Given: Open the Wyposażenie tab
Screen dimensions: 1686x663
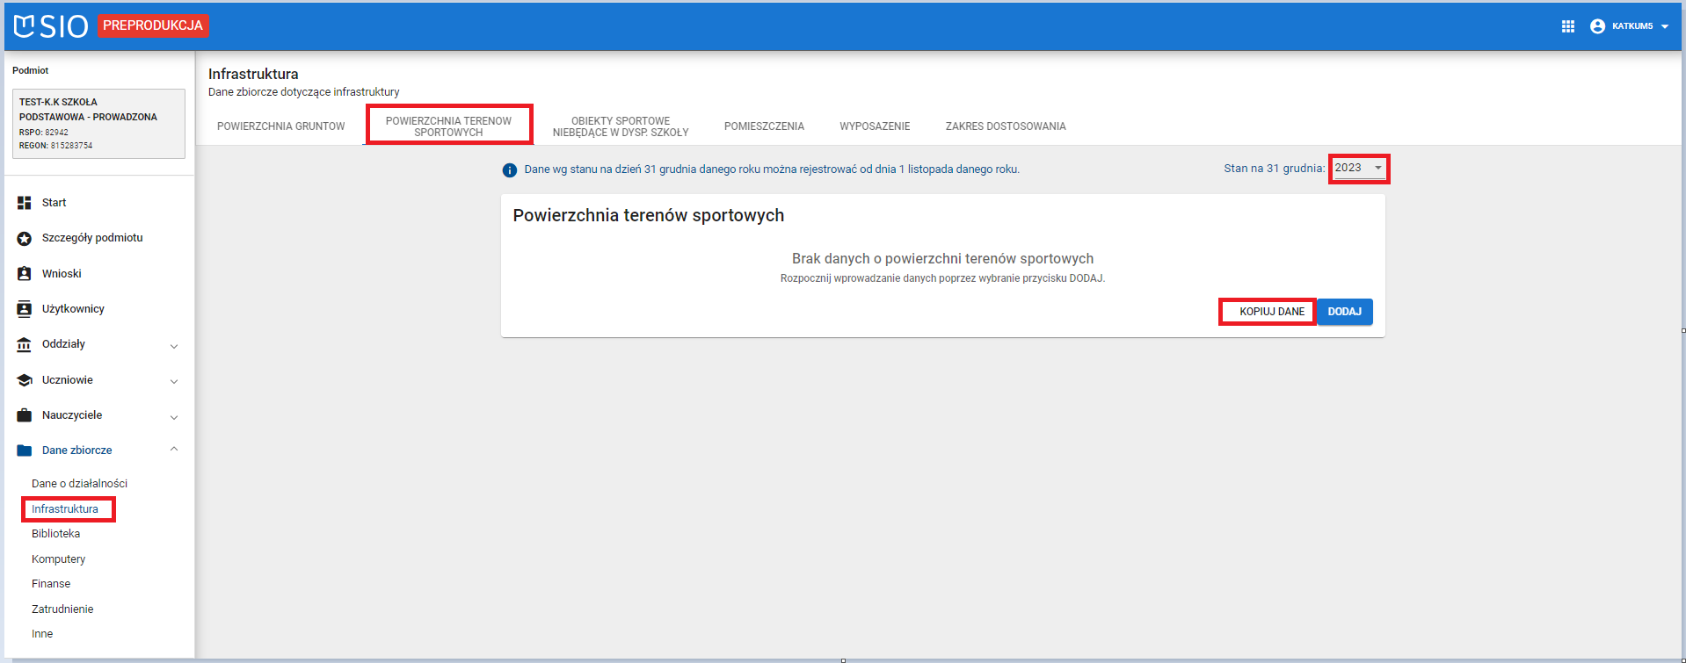Looking at the screenshot, I should click(874, 126).
